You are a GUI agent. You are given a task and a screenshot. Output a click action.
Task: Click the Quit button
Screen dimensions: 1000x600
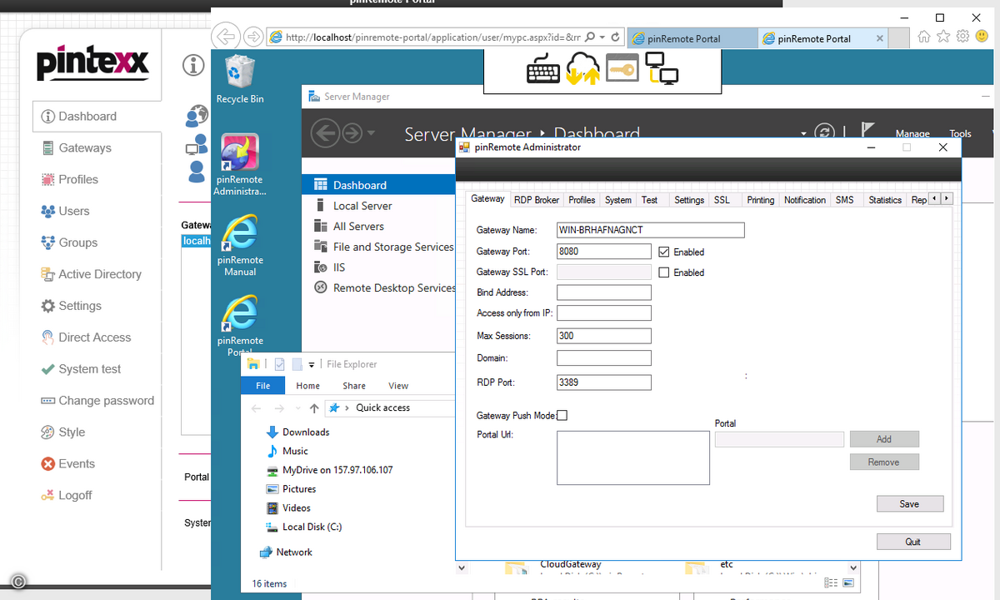click(x=913, y=542)
